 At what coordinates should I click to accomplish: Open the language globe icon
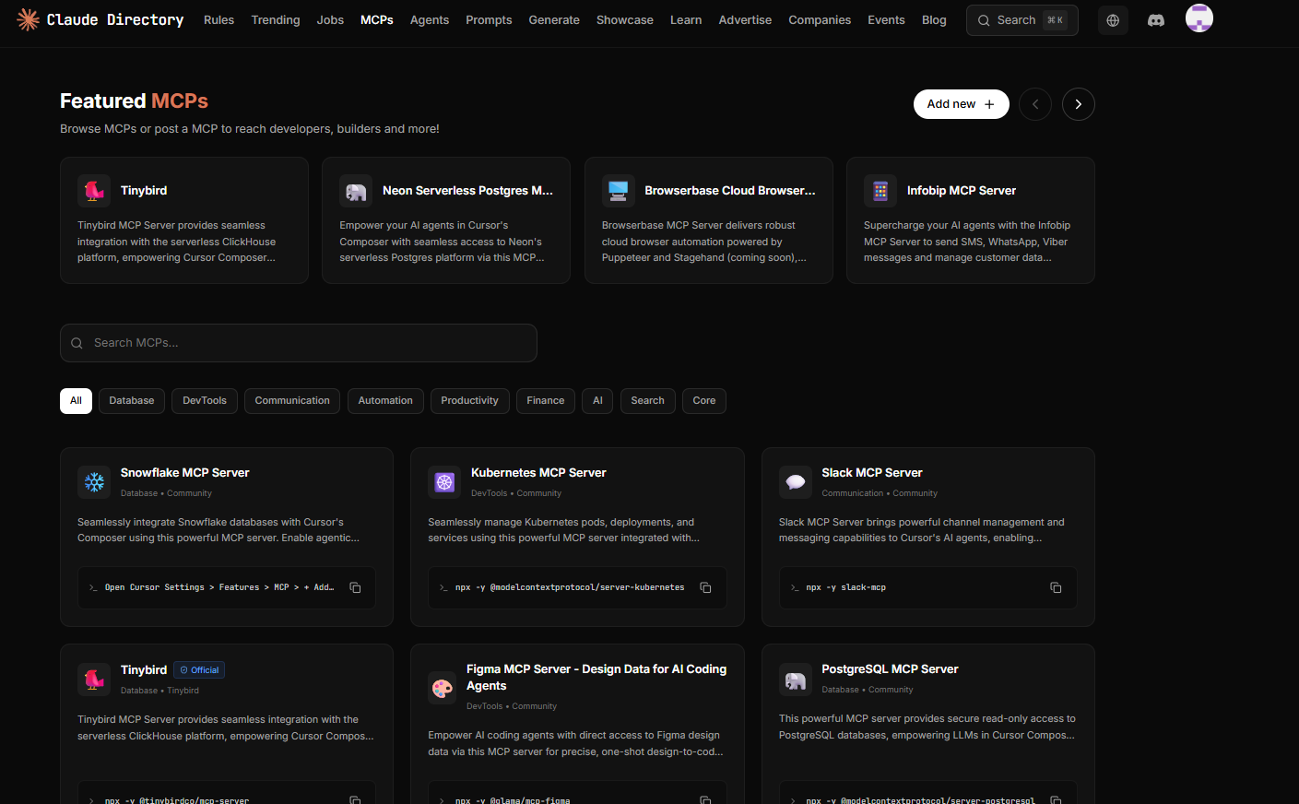pos(1113,20)
